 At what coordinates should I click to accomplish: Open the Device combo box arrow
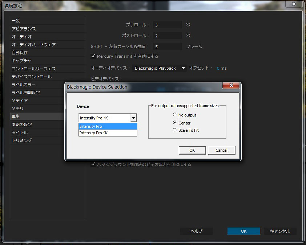pos(133,118)
